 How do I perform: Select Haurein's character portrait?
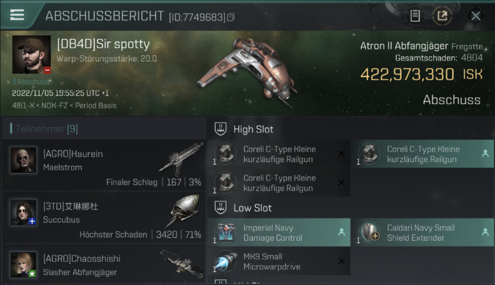(x=24, y=160)
